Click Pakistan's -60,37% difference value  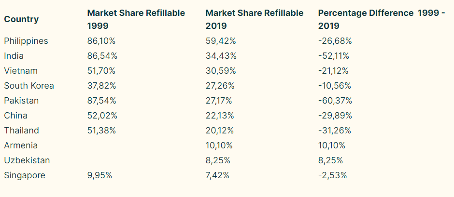(335, 101)
